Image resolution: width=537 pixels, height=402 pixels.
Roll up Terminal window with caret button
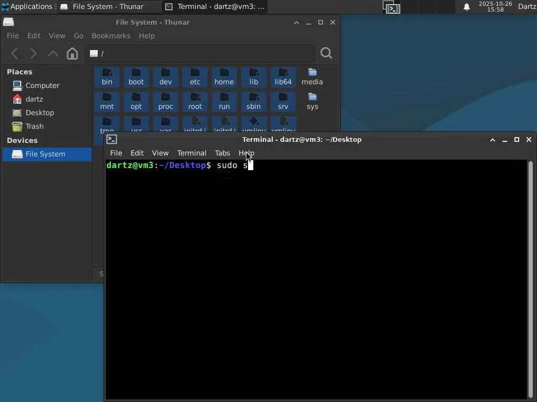pyautogui.click(x=492, y=139)
